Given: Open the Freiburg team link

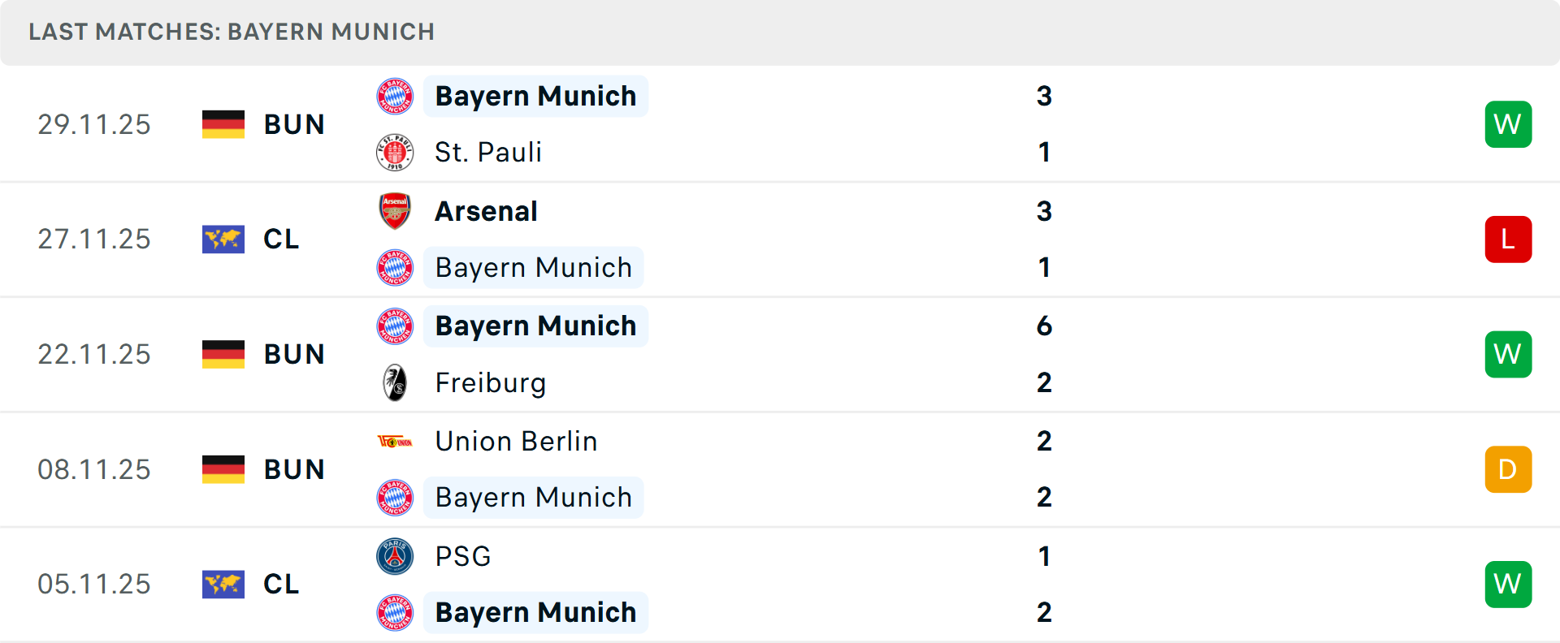Looking at the screenshot, I should pyautogui.click(x=490, y=383).
